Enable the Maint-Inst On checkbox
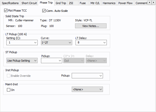Viewport: 156px width, 112px height. coord(8,90)
